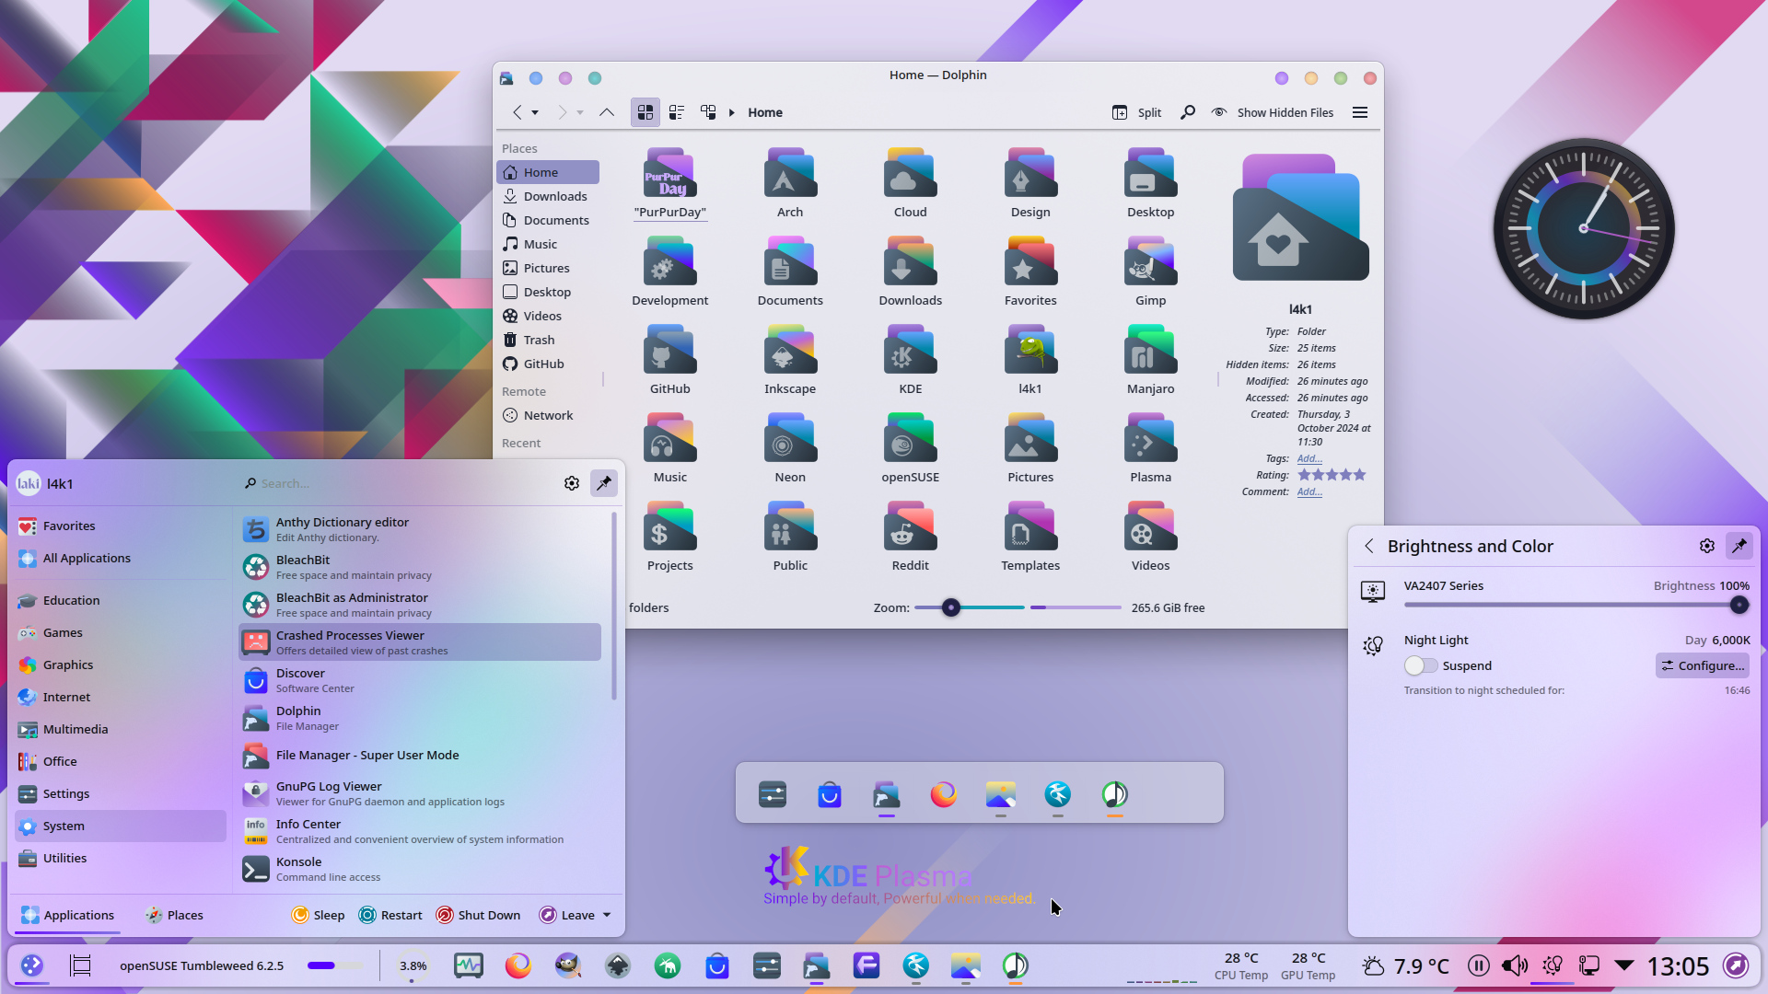
Task: Click Configure for Night Light
Action: (1703, 665)
